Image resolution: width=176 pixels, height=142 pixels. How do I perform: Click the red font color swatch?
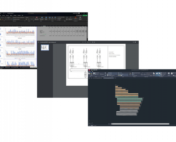3,19
